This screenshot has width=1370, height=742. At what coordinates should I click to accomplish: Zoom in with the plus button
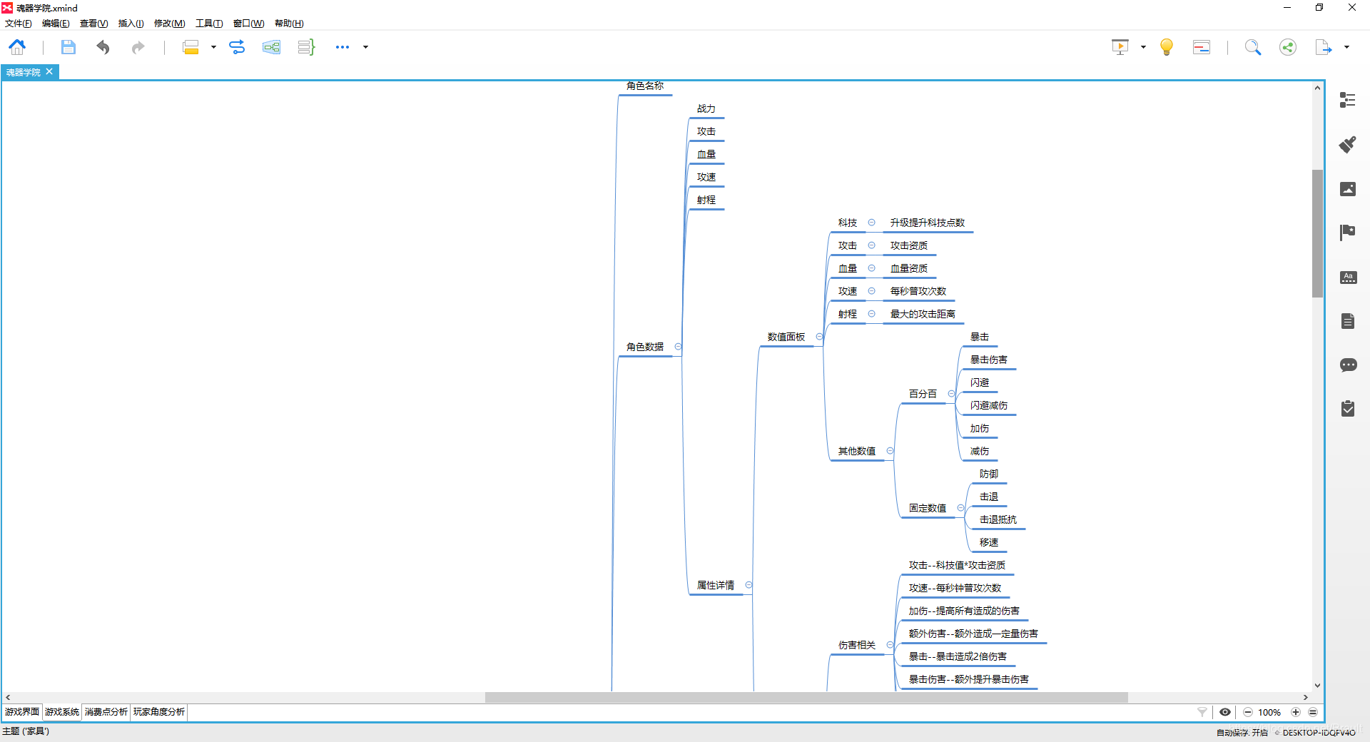click(1296, 712)
